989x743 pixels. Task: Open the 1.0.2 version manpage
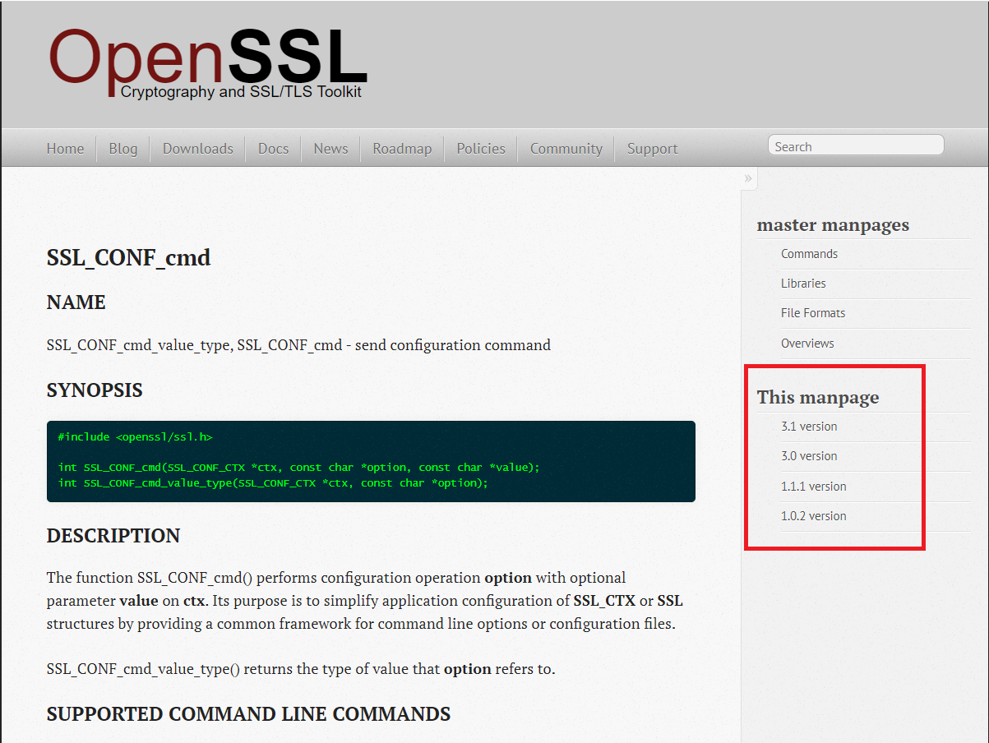coord(814,515)
